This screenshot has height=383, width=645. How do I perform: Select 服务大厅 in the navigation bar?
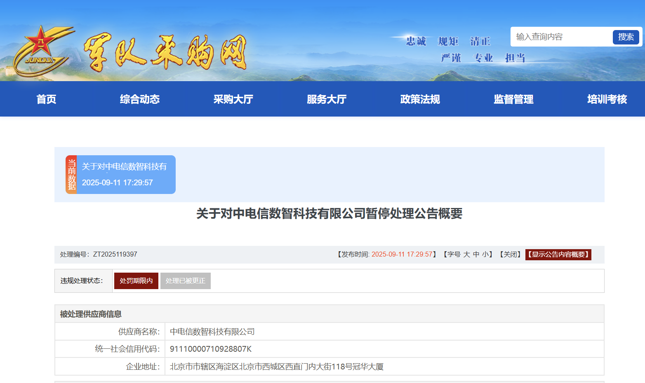coord(327,99)
